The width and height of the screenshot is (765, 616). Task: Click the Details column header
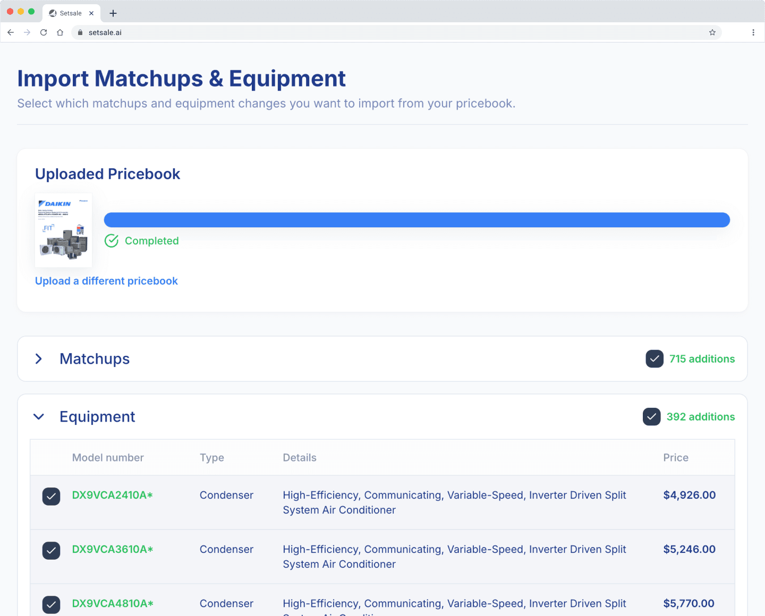point(300,458)
